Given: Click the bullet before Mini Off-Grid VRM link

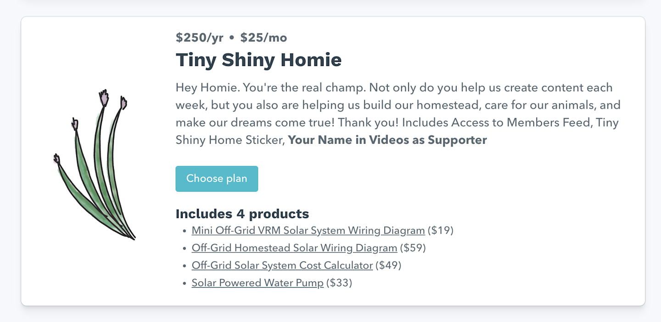Looking at the screenshot, I should click(185, 231).
